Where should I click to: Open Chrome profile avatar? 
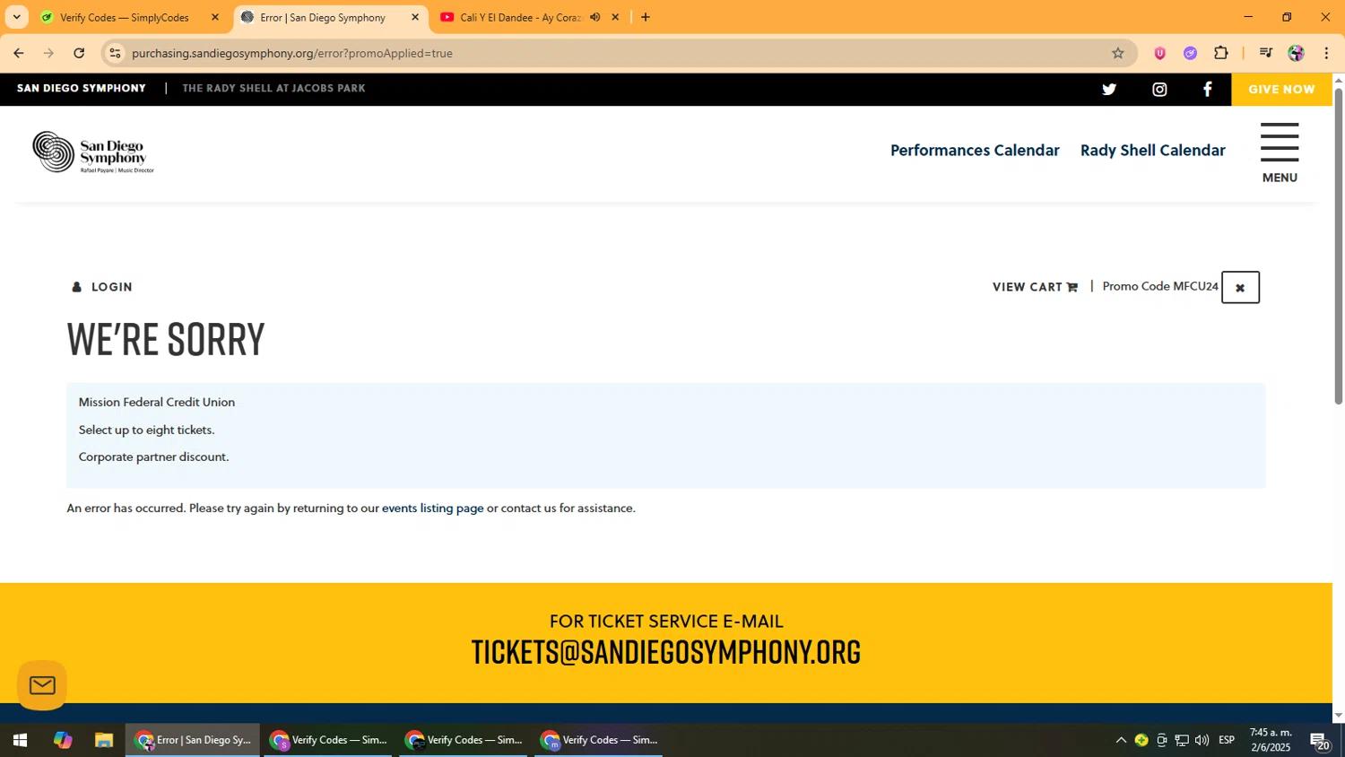coord(1296,53)
